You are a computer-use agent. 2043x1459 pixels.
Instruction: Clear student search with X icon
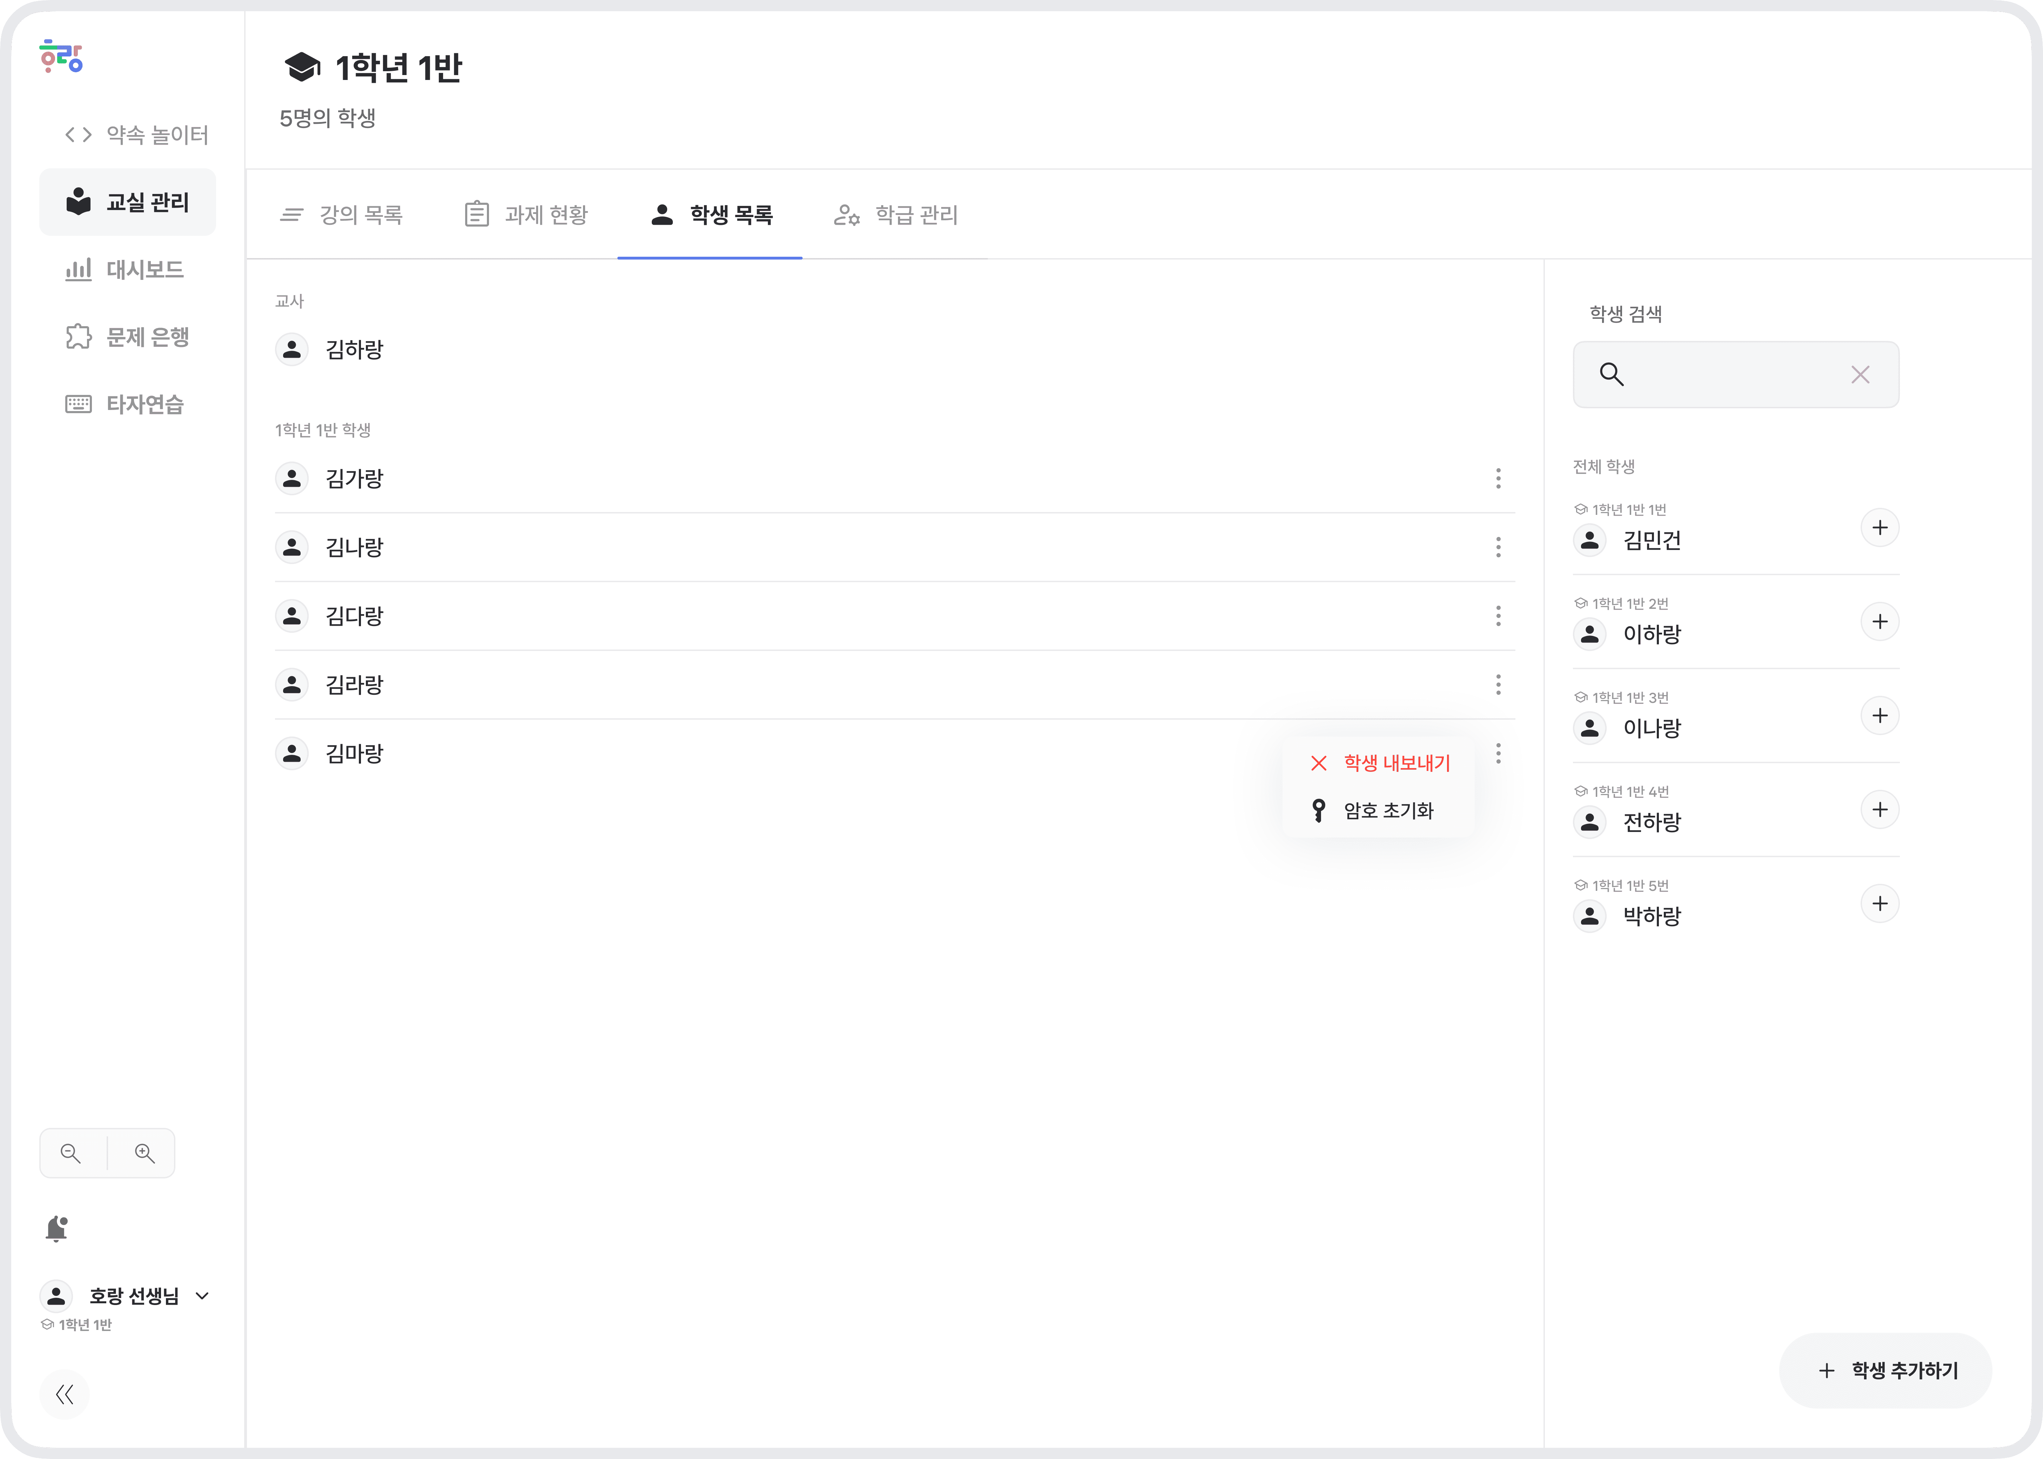1860,375
